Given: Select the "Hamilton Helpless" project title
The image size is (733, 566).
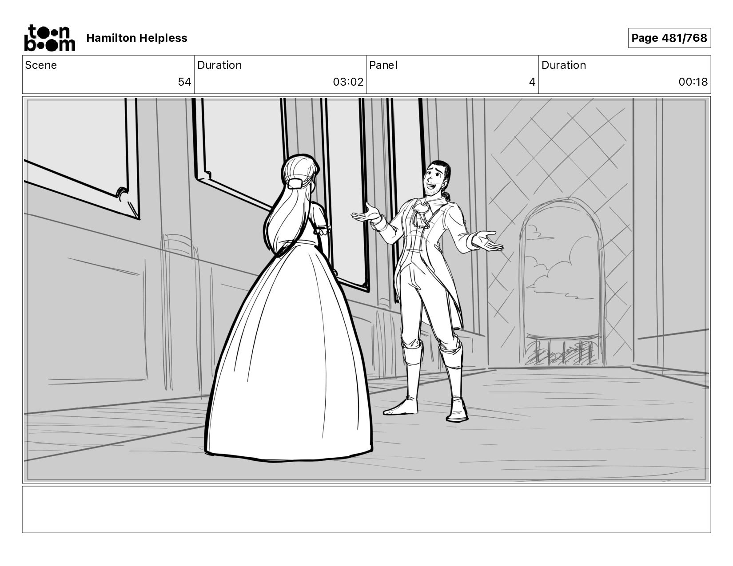Looking at the screenshot, I should [x=137, y=38].
